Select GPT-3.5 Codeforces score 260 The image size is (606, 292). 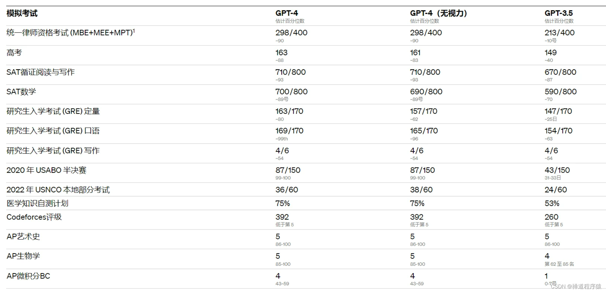[551, 217]
